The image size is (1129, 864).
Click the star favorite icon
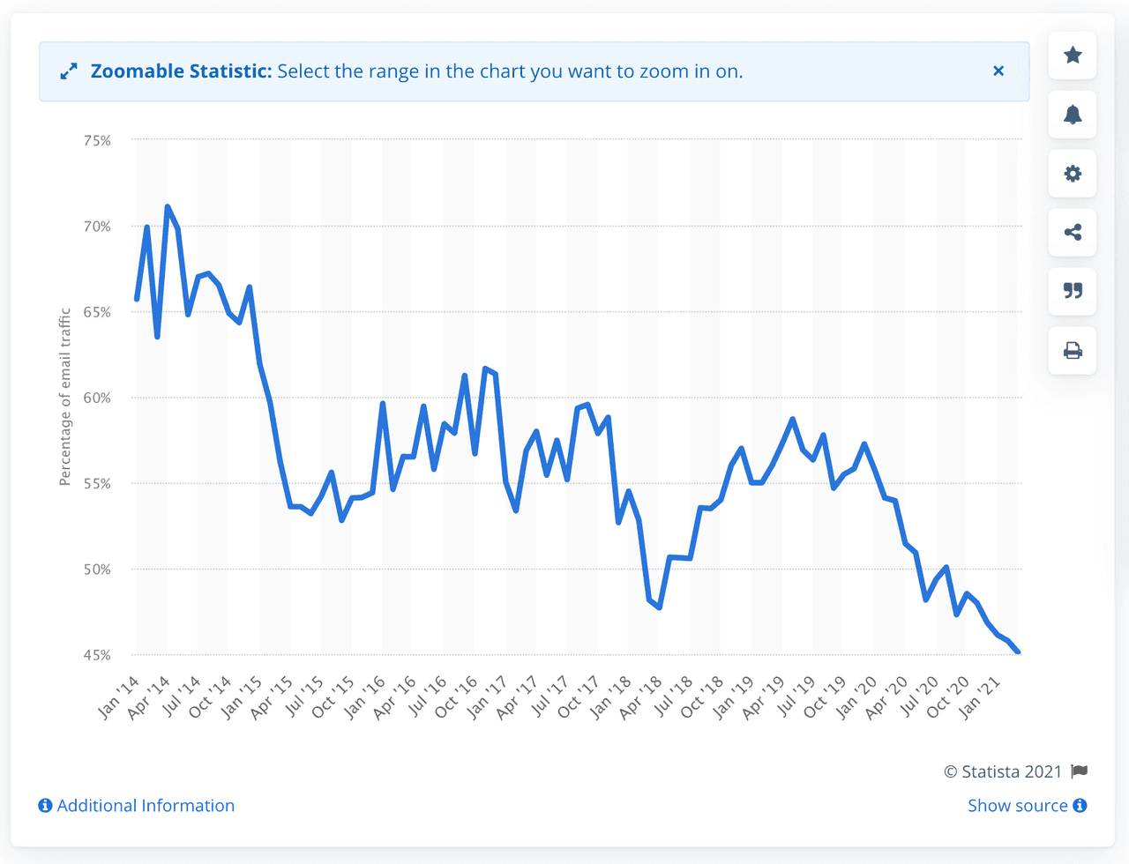[1073, 56]
